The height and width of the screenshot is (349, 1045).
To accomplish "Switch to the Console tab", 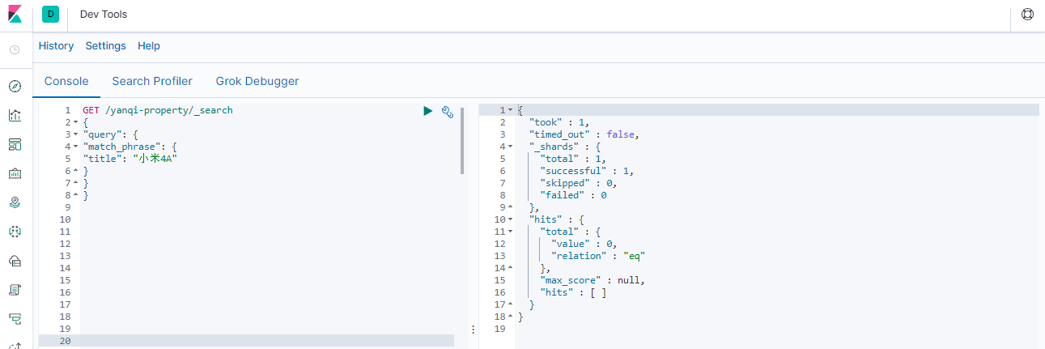I will [66, 81].
